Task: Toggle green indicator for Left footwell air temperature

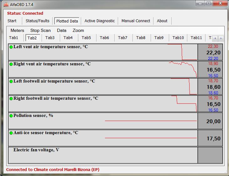Action: click(11, 82)
